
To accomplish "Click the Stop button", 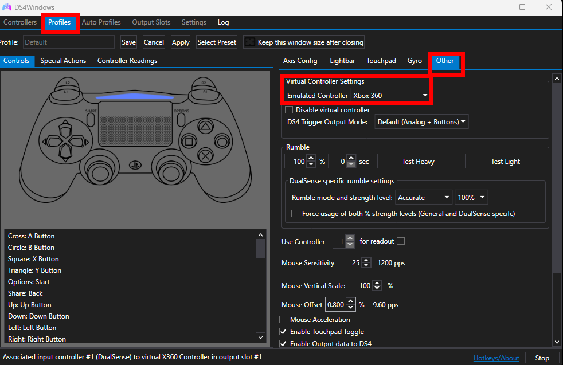I will (542, 358).
